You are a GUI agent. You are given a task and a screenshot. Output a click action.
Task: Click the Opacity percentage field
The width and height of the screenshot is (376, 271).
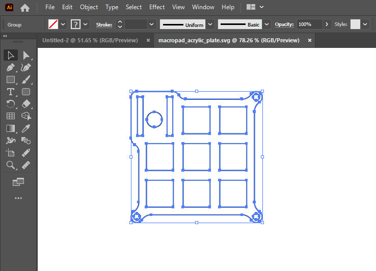[309, 24]
